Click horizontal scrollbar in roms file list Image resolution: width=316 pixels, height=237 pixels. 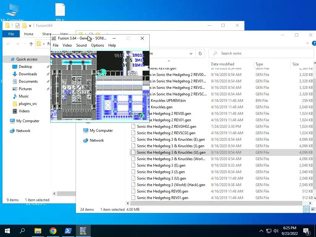coord(216,203)
